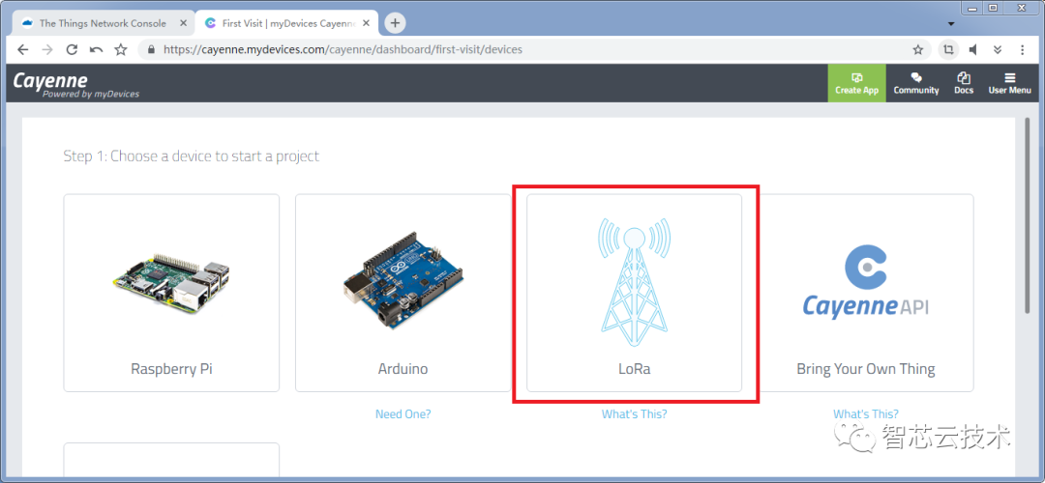Click the Bring Your Own Thing label
This screenshot has width=1045, height=483.
click(x=866, y=369)
